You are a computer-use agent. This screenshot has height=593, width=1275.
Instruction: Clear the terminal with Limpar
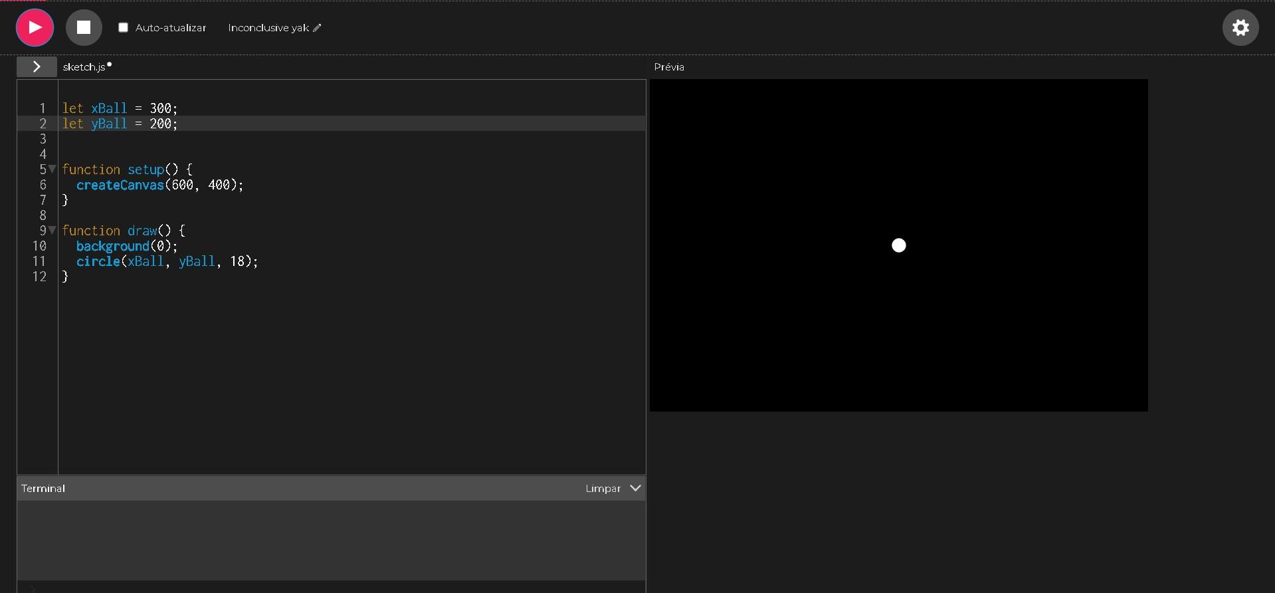click(x=603, y=489)
